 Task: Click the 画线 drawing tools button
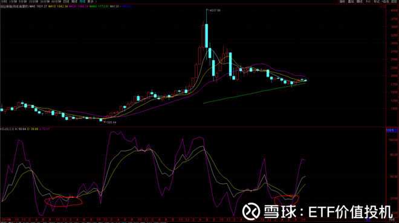(360, 2)
